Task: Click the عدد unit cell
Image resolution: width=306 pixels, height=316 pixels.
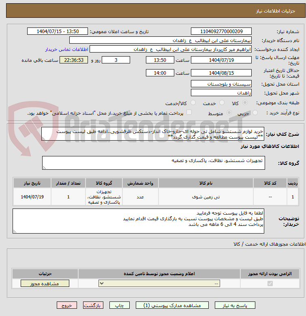Action: click(x=140, y=197)
